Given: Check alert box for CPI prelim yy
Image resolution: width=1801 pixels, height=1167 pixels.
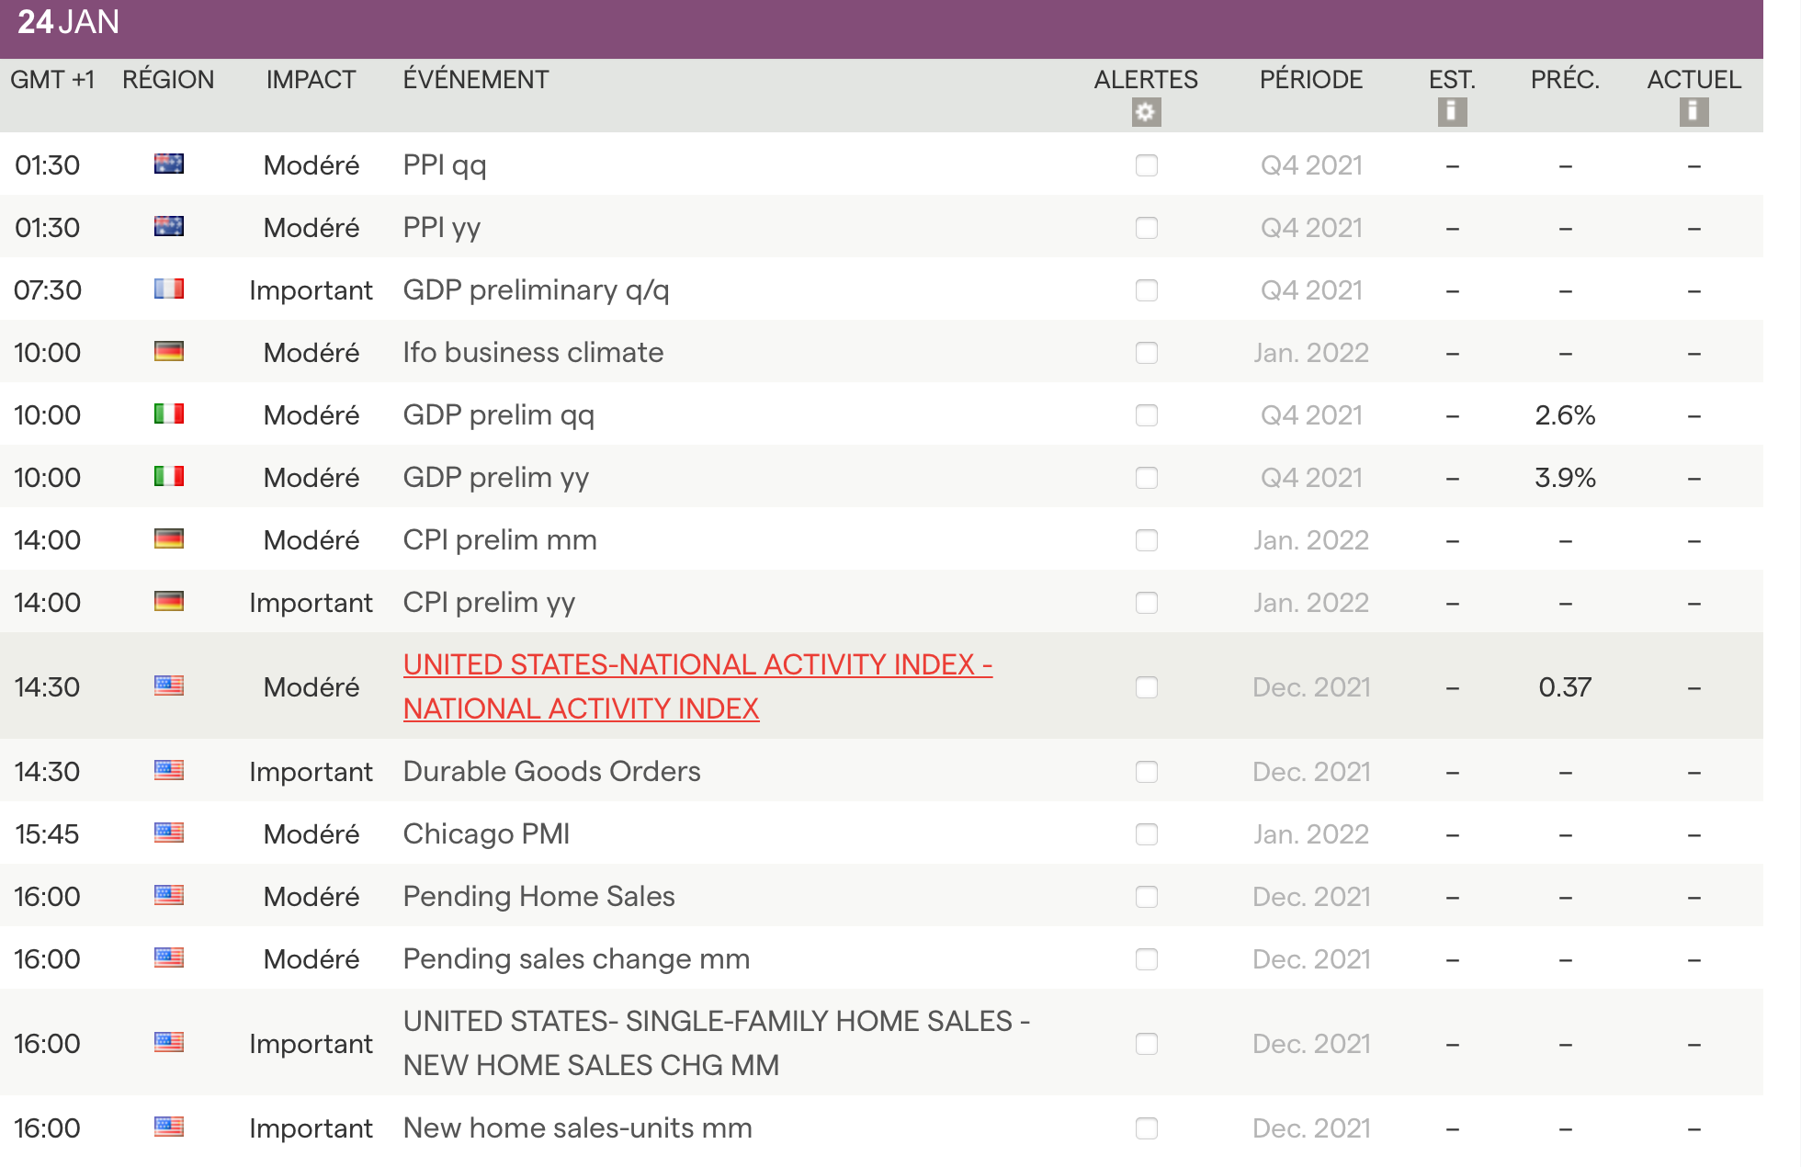Looking at the screenshot, I should pyautogui.click(x=1146, y=603).
